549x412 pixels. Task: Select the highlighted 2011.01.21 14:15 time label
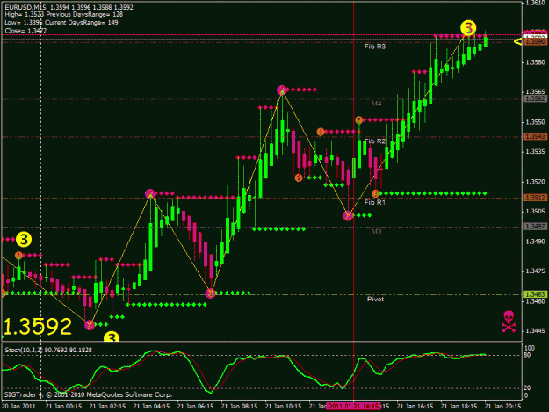pos(353,406)
